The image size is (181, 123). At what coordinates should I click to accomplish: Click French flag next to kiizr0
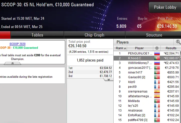pyautogui.click(x=157, y=82)
